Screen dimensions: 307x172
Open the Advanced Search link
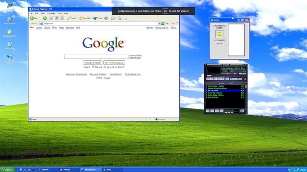[x=135, y=55]
